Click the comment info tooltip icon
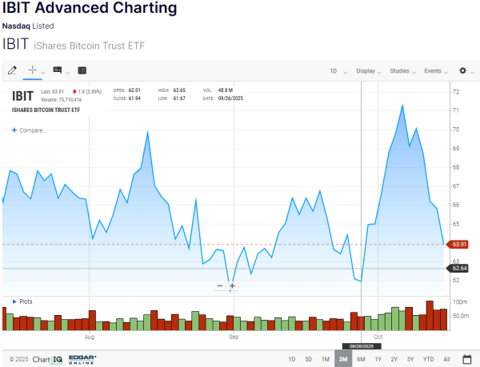 pos(58,71)
